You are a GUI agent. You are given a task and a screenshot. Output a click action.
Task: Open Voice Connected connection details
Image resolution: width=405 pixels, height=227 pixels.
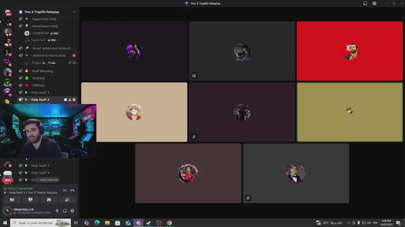tap(20, 189)
